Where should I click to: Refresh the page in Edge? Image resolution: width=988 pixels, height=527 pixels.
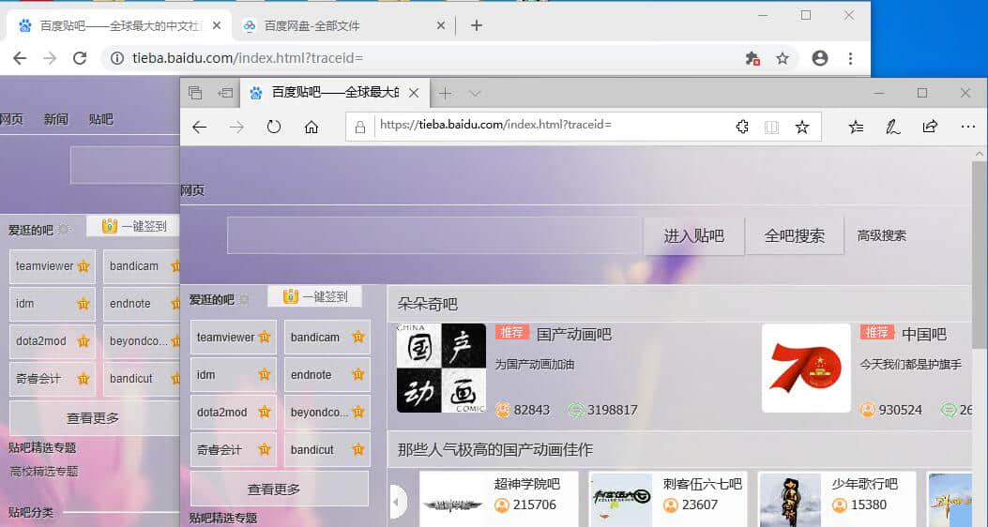[274, 127]
